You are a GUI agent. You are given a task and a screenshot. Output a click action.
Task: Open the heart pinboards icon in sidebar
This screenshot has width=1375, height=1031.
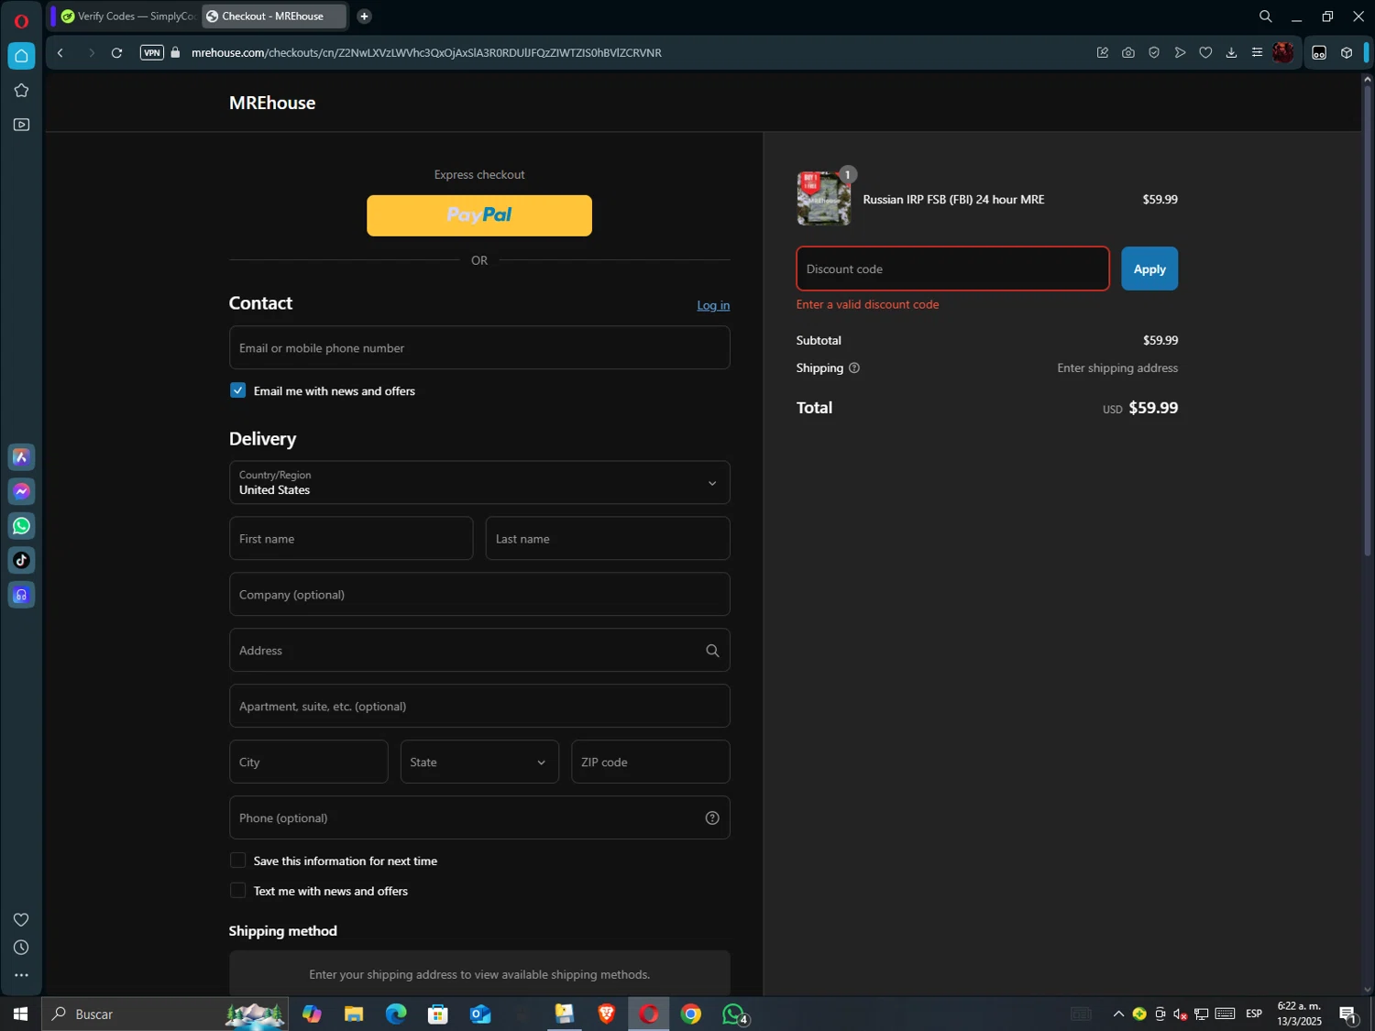(21, 919)
